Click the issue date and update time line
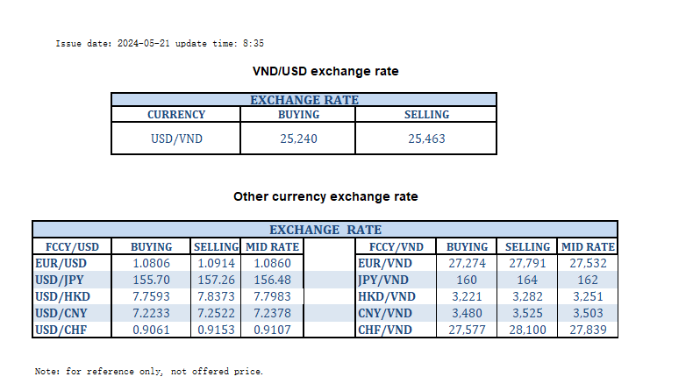This screenshot has width=693, height=391. click(160, 43)
